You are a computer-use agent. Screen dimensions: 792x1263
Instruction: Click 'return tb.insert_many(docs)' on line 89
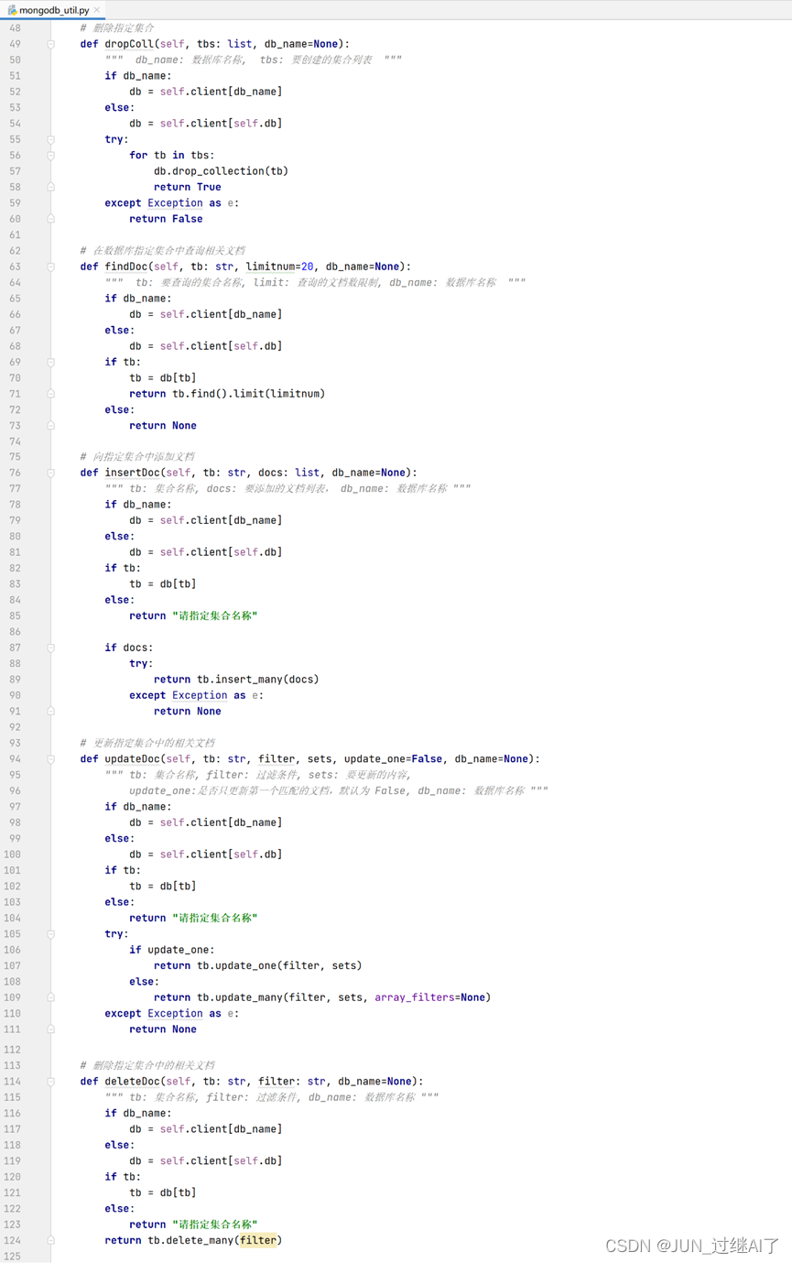point(236,680)
